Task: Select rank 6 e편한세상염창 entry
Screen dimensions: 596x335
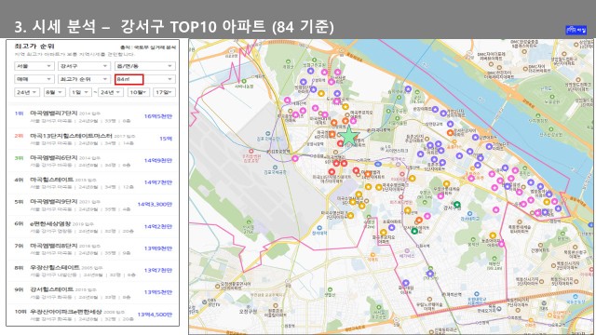Action: coord(93,227)
